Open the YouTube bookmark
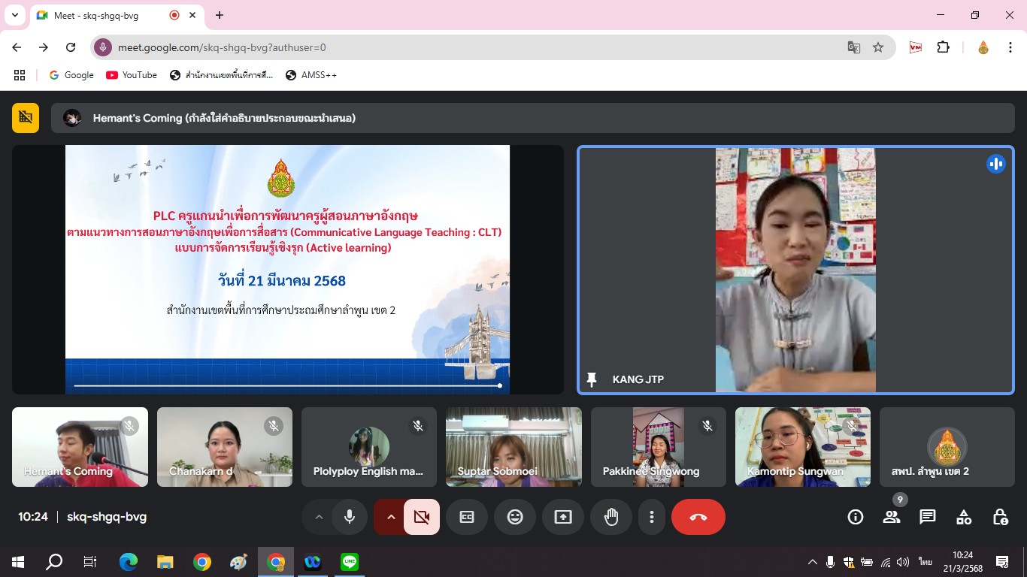The width and height of the screenshot is (1027, 577). pyautogui.click(x=132, y=75)
